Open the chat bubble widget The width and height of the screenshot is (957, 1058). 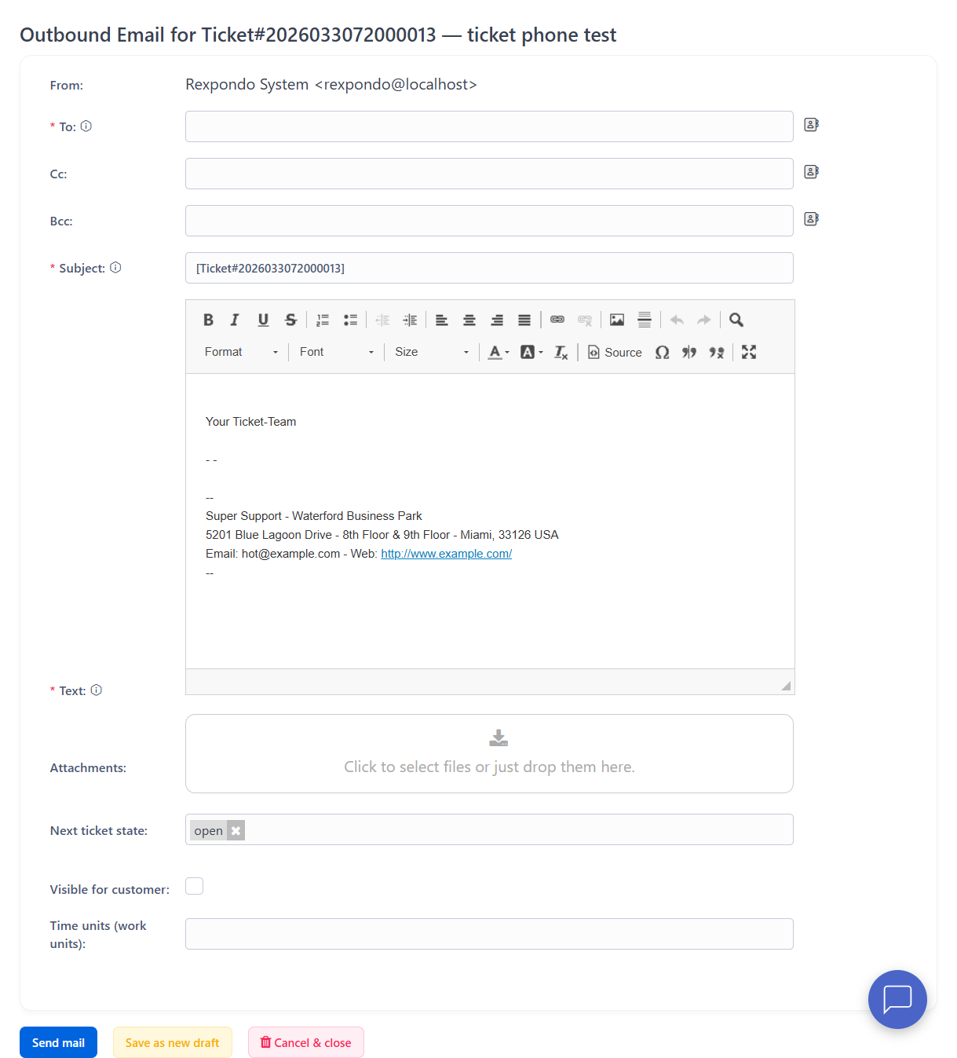[897, 999]
